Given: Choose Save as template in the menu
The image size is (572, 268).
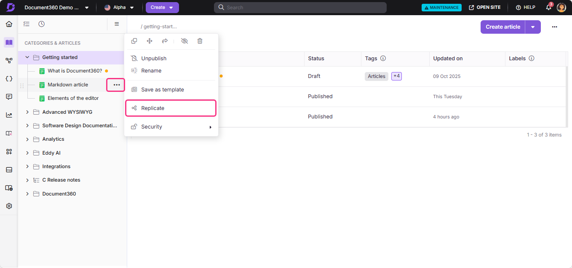Looking at the screenshot, I should pyautogui.click(x=163, y=89).
